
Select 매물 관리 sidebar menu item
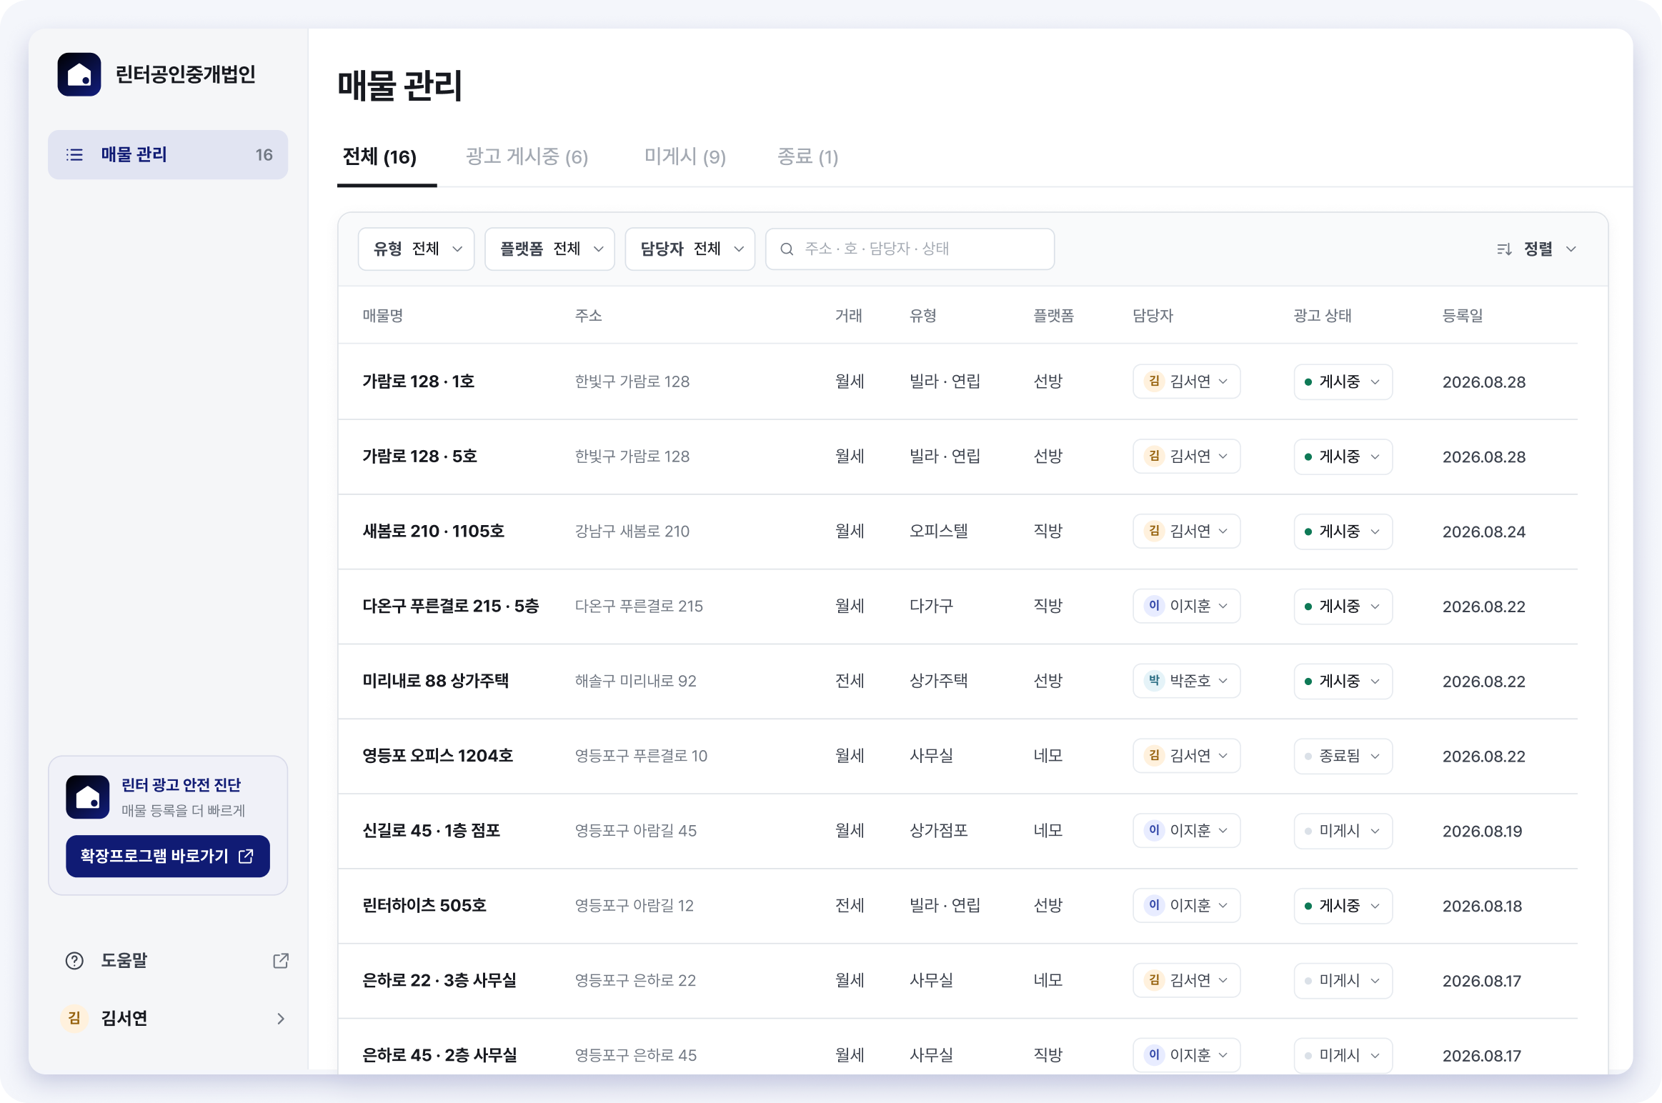tap(168, 154)
